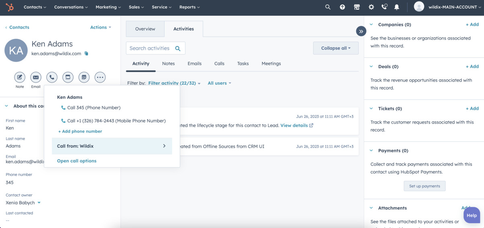
Task: Collapse the Companies (0) section
Action: click(372, 25)
